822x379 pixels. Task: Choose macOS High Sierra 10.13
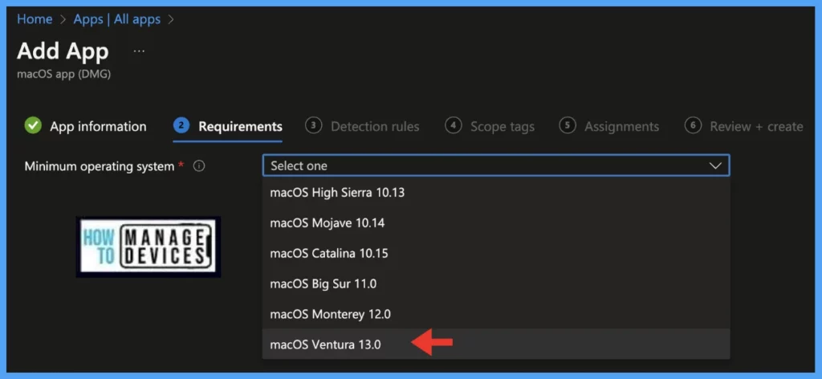(x=496, y=193)
